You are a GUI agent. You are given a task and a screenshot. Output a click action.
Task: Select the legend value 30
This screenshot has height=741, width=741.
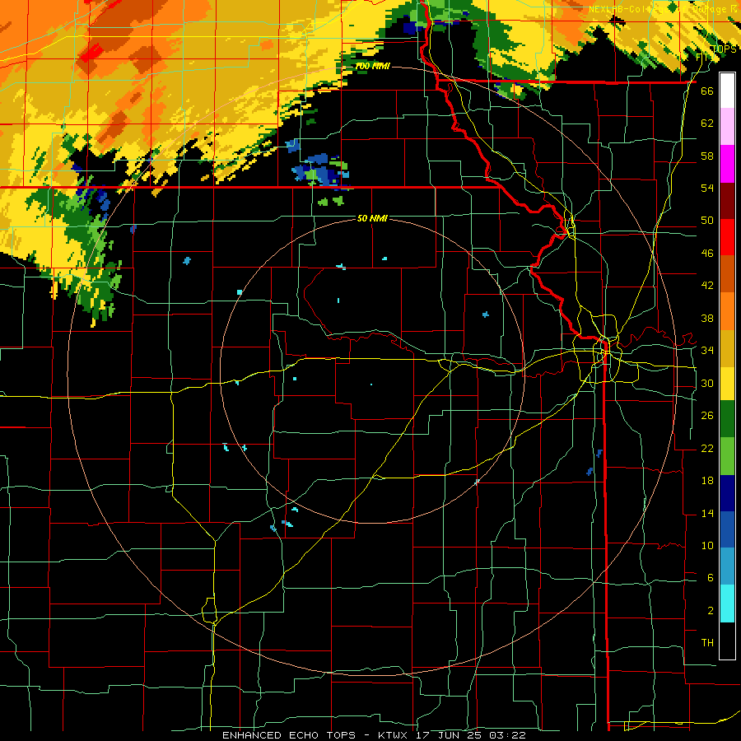[x=707, y=383]
